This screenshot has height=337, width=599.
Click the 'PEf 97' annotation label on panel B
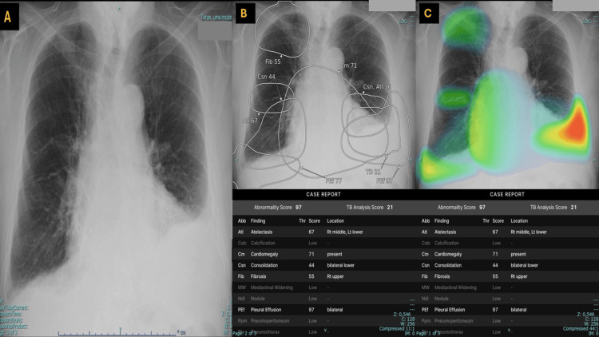point(384,180)
